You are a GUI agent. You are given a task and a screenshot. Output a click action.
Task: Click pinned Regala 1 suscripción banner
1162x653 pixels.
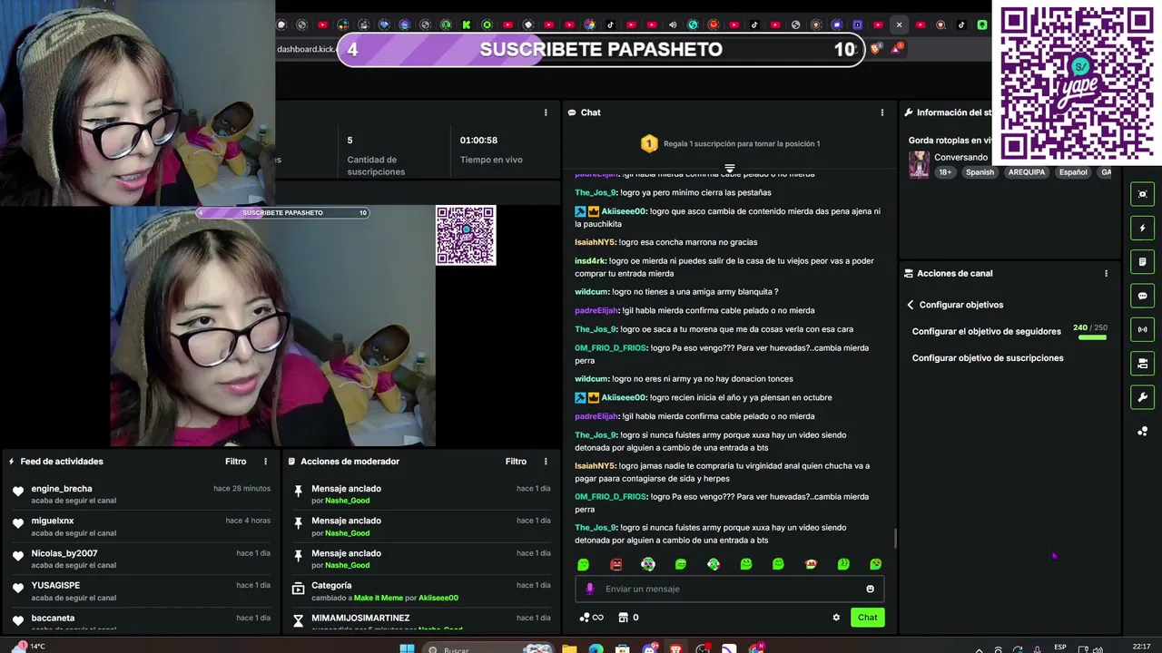tap(730, 143)
